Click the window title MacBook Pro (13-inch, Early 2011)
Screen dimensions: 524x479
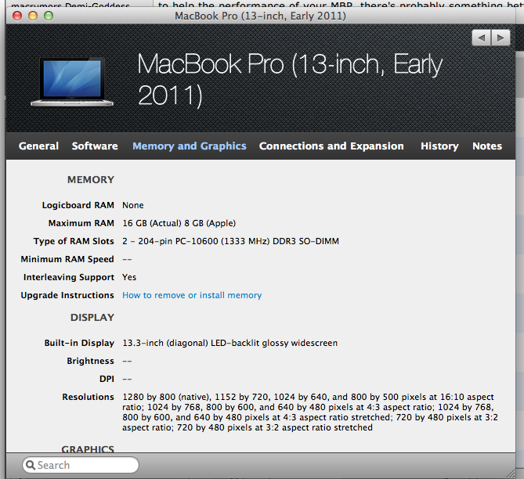260,16
